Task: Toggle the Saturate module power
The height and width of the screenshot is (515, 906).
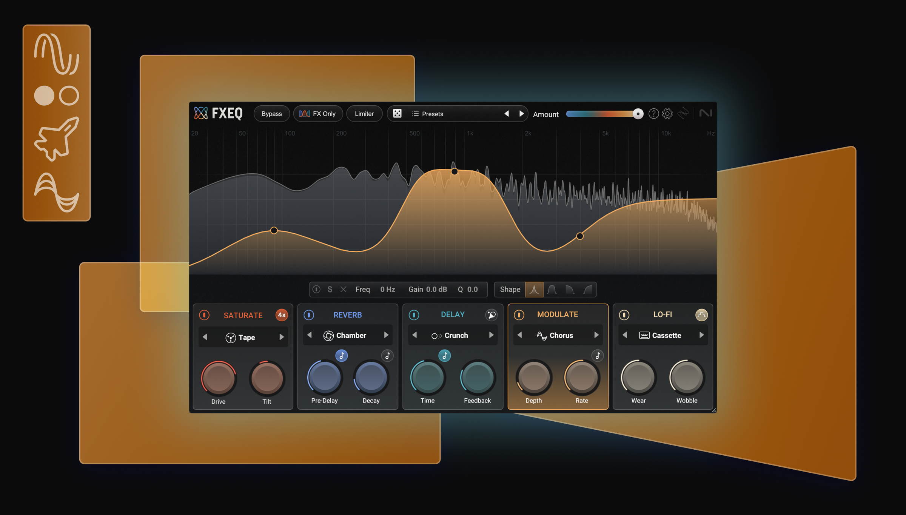Action: point(204,315)
